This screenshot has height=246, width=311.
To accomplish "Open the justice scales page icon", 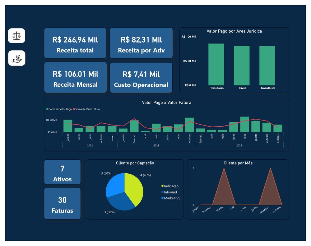I will pyautogui.click(x=16, y=36).
